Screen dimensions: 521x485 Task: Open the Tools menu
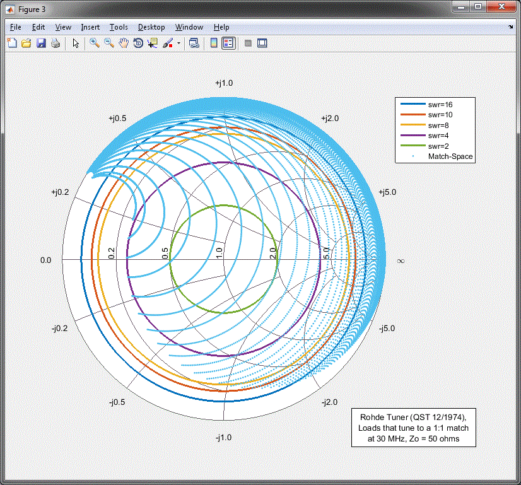coord(119,27)
